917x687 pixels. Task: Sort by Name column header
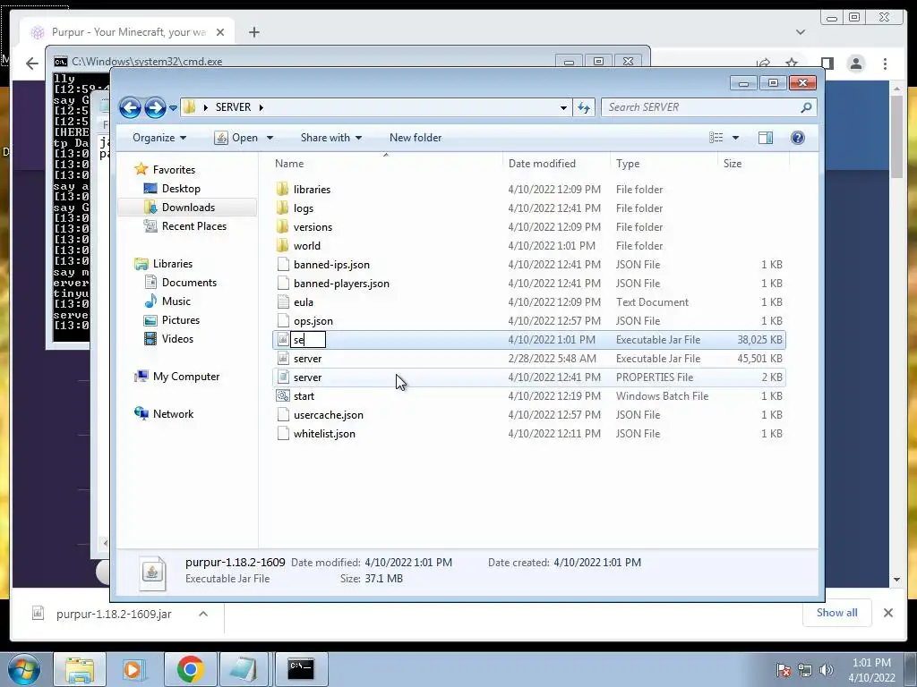[289, 164]
